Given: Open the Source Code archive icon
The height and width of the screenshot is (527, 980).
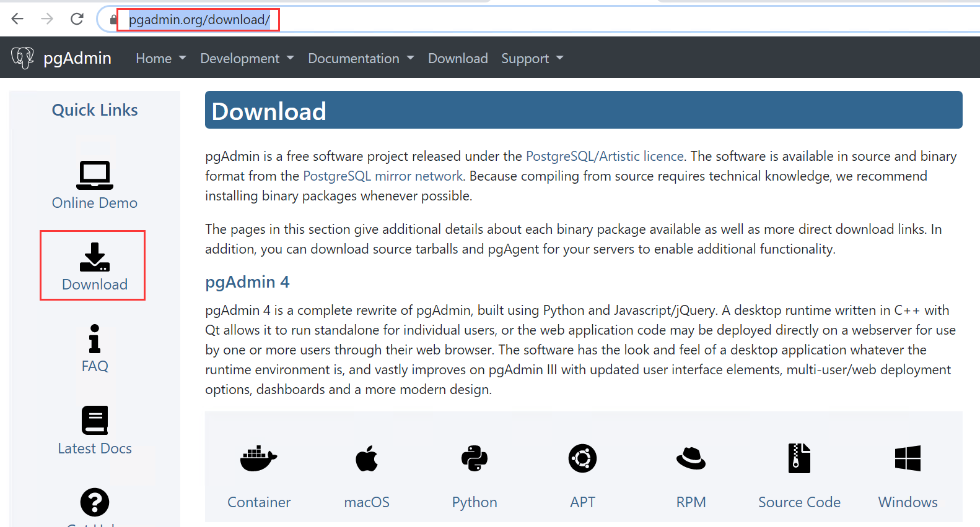Looking at the screenshot, I should click(x=799, y=459).
